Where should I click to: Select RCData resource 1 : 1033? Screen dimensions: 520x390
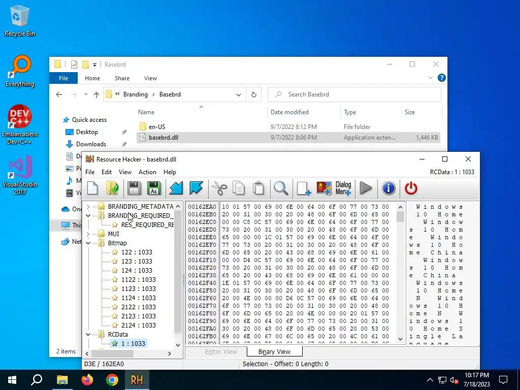click(x=133, y=344)
